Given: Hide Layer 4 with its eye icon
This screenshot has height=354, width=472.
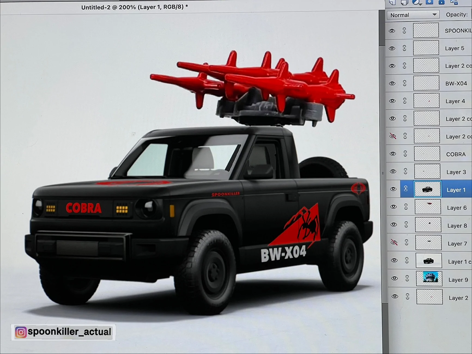Looking at the screenshot, I should coord(392,101).
